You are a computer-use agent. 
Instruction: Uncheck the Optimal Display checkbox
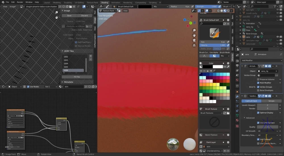[258, 113]
